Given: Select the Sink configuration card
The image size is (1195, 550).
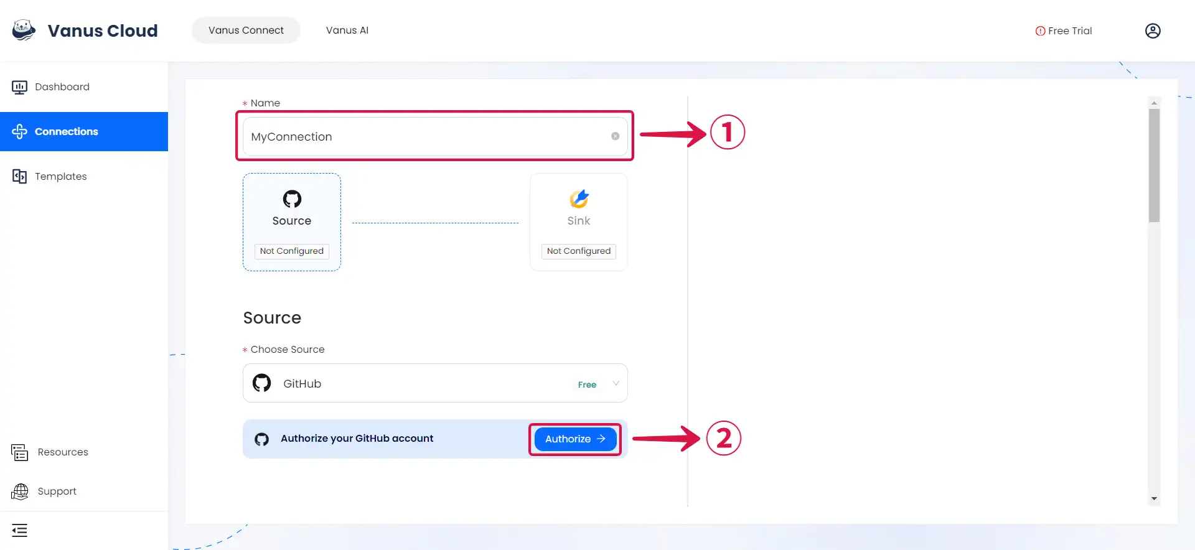Looking at the screenshot, I should coord(579,222).
